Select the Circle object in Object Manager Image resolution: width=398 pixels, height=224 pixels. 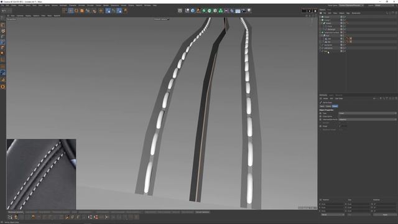[x=330, y=26]
